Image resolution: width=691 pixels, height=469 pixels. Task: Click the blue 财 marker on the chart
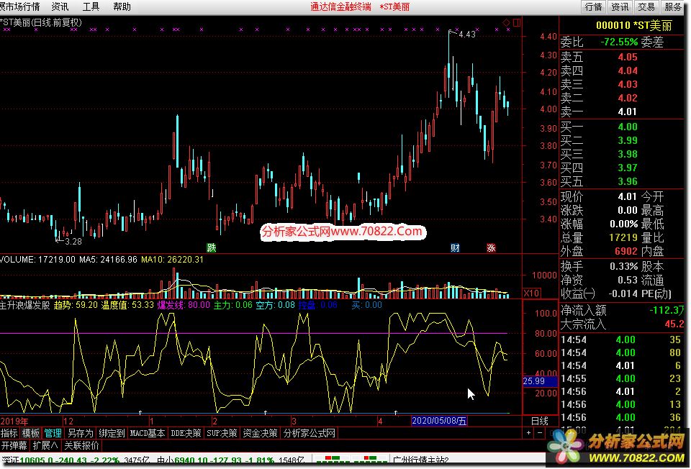[x=455, y=247]
